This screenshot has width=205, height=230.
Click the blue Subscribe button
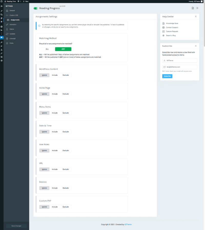point(167,76)
